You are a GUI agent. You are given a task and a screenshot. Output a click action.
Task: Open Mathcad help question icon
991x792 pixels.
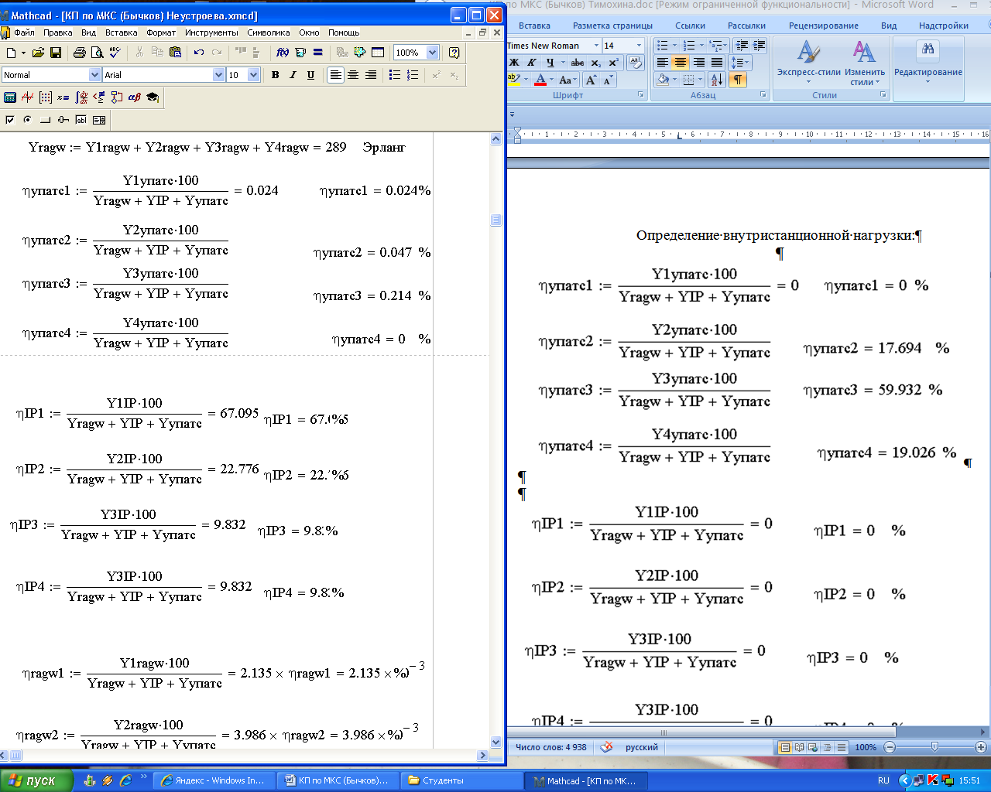pyautogui.click(x=454, y=53)
